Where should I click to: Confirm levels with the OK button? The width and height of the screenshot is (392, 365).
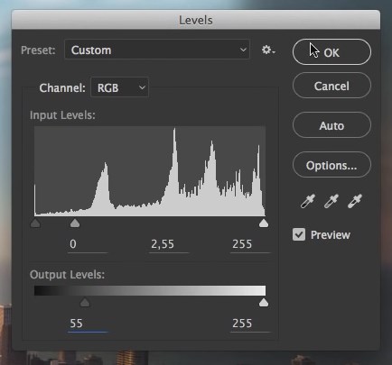tap(331, 52)
